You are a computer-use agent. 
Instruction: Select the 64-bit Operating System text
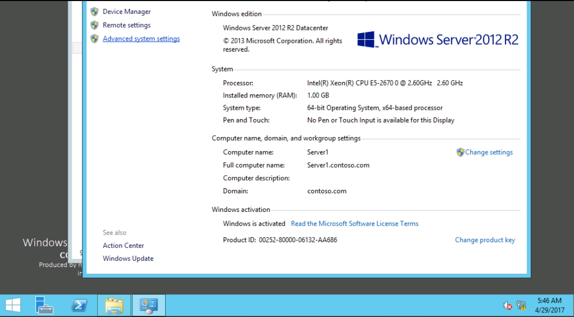tap(375, 108)
